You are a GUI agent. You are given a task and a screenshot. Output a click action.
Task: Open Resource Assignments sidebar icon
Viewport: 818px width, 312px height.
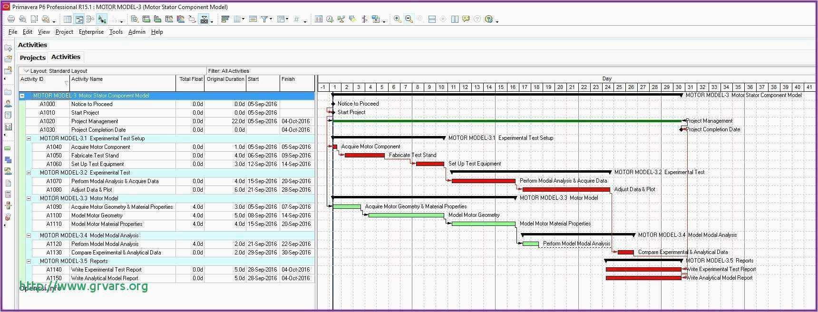click(x=8, y=171)
